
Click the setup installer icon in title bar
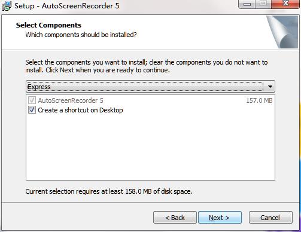tap(7, 5)
